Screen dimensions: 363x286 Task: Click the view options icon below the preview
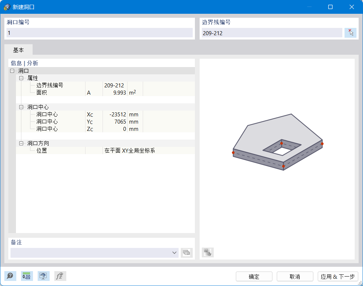pyautogui.click(x=208, y=253)
